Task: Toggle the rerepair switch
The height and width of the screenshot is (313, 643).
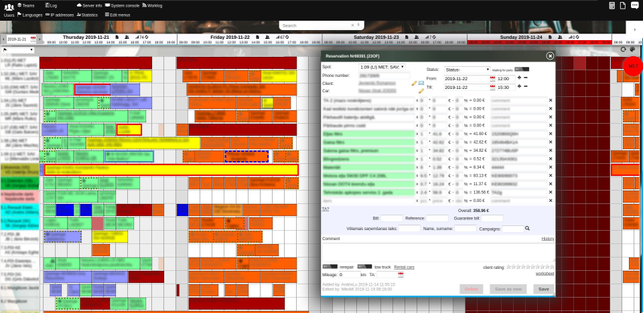Action: coord(330,267)
